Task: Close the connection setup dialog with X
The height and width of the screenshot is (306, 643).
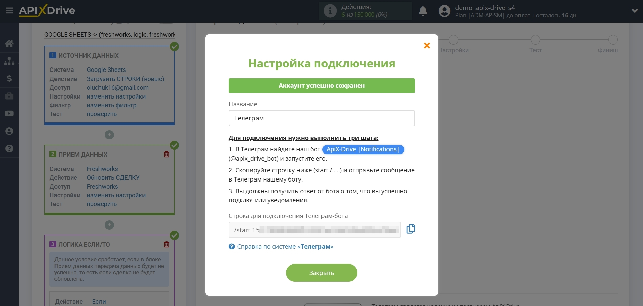Action: pyautogui.click(x=427, y=46)
